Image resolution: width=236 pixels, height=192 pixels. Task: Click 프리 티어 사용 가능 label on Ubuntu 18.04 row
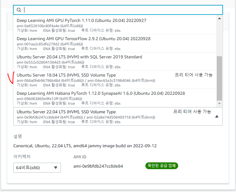tap(194, 75)
